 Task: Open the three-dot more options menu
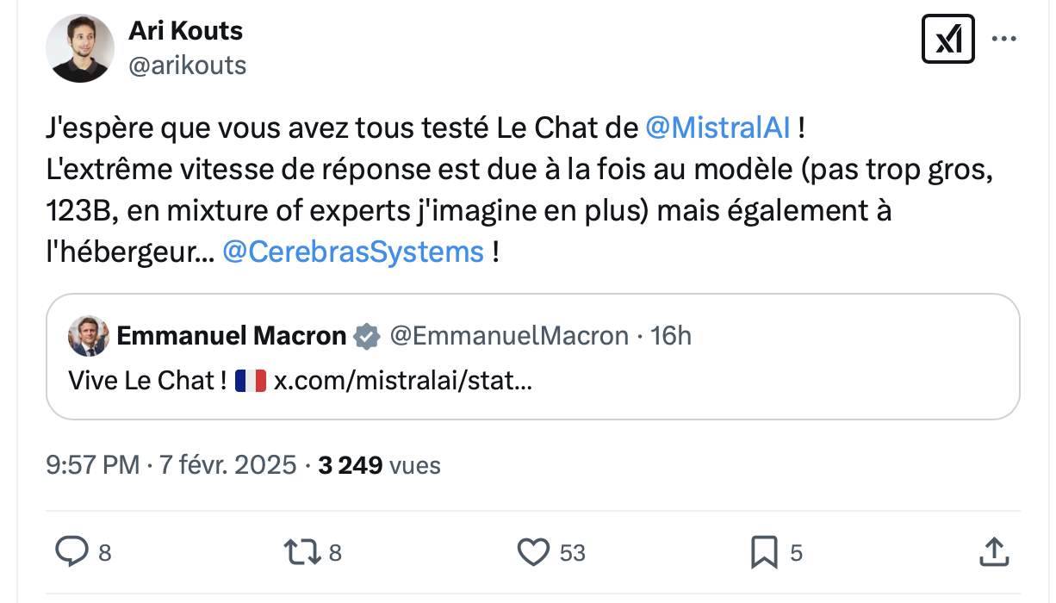[1004, 40]
